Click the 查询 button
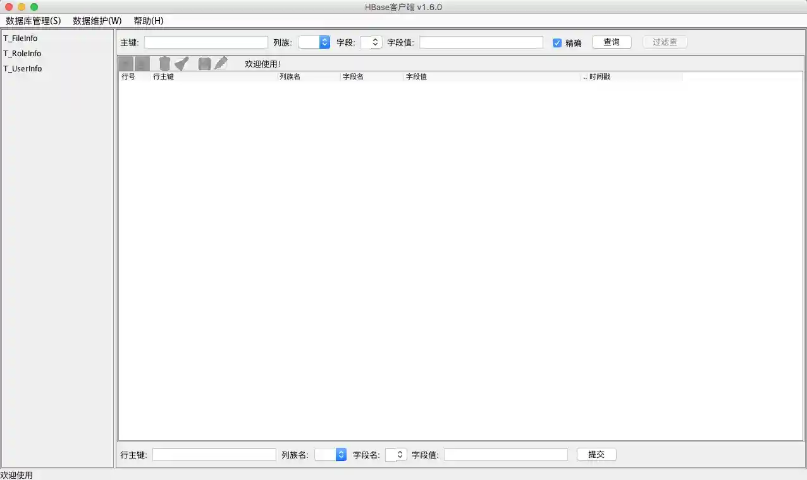 (x=612, y=42)
